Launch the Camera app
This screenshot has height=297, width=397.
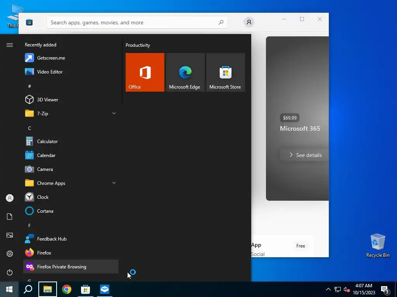71,169
